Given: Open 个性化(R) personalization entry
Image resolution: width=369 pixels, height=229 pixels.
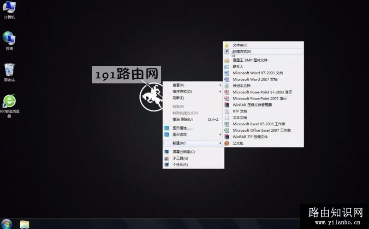Looking at the screenshot, I should [x=193, y=164].
